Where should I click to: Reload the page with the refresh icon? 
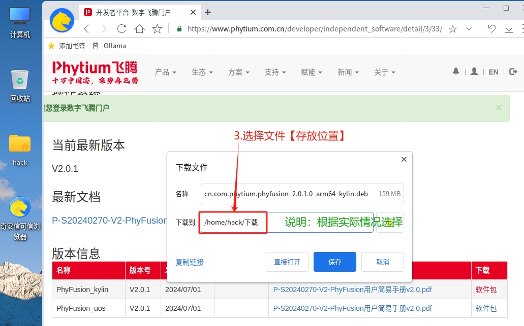[x=121, y=29]
